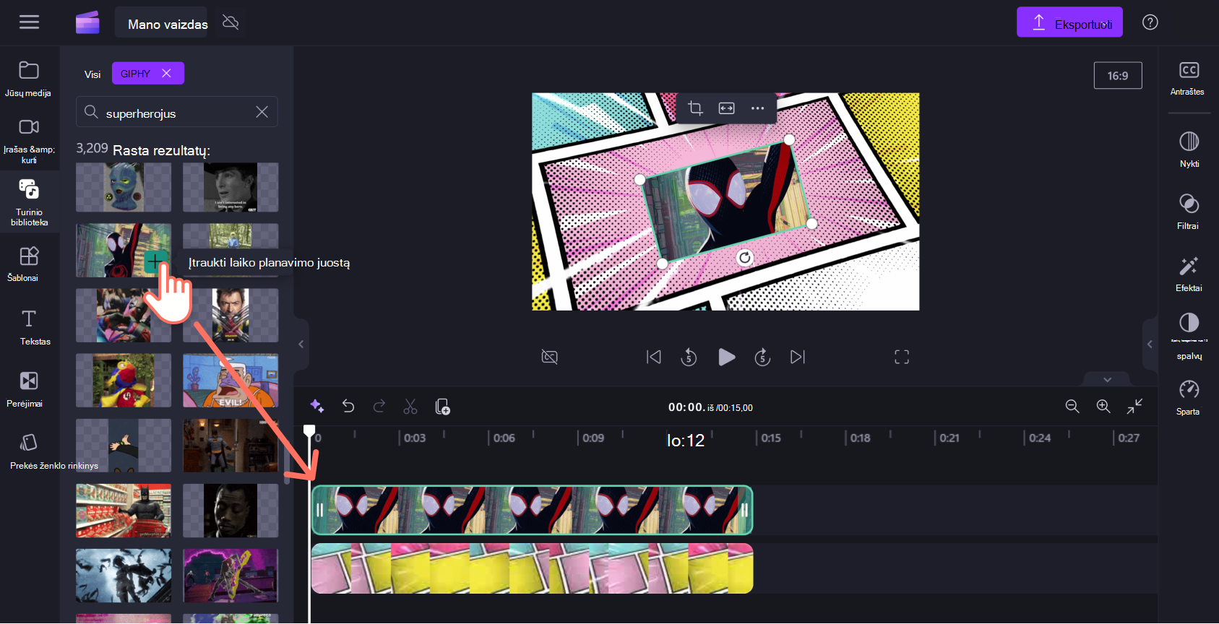This screenshot has height=624, width=1219.
Task: Skip to end of video
Action: tap(798, 357)
